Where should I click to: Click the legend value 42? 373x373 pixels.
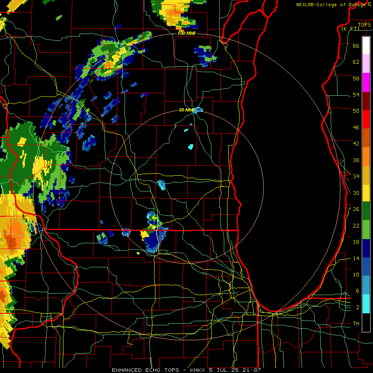(356, 144)
